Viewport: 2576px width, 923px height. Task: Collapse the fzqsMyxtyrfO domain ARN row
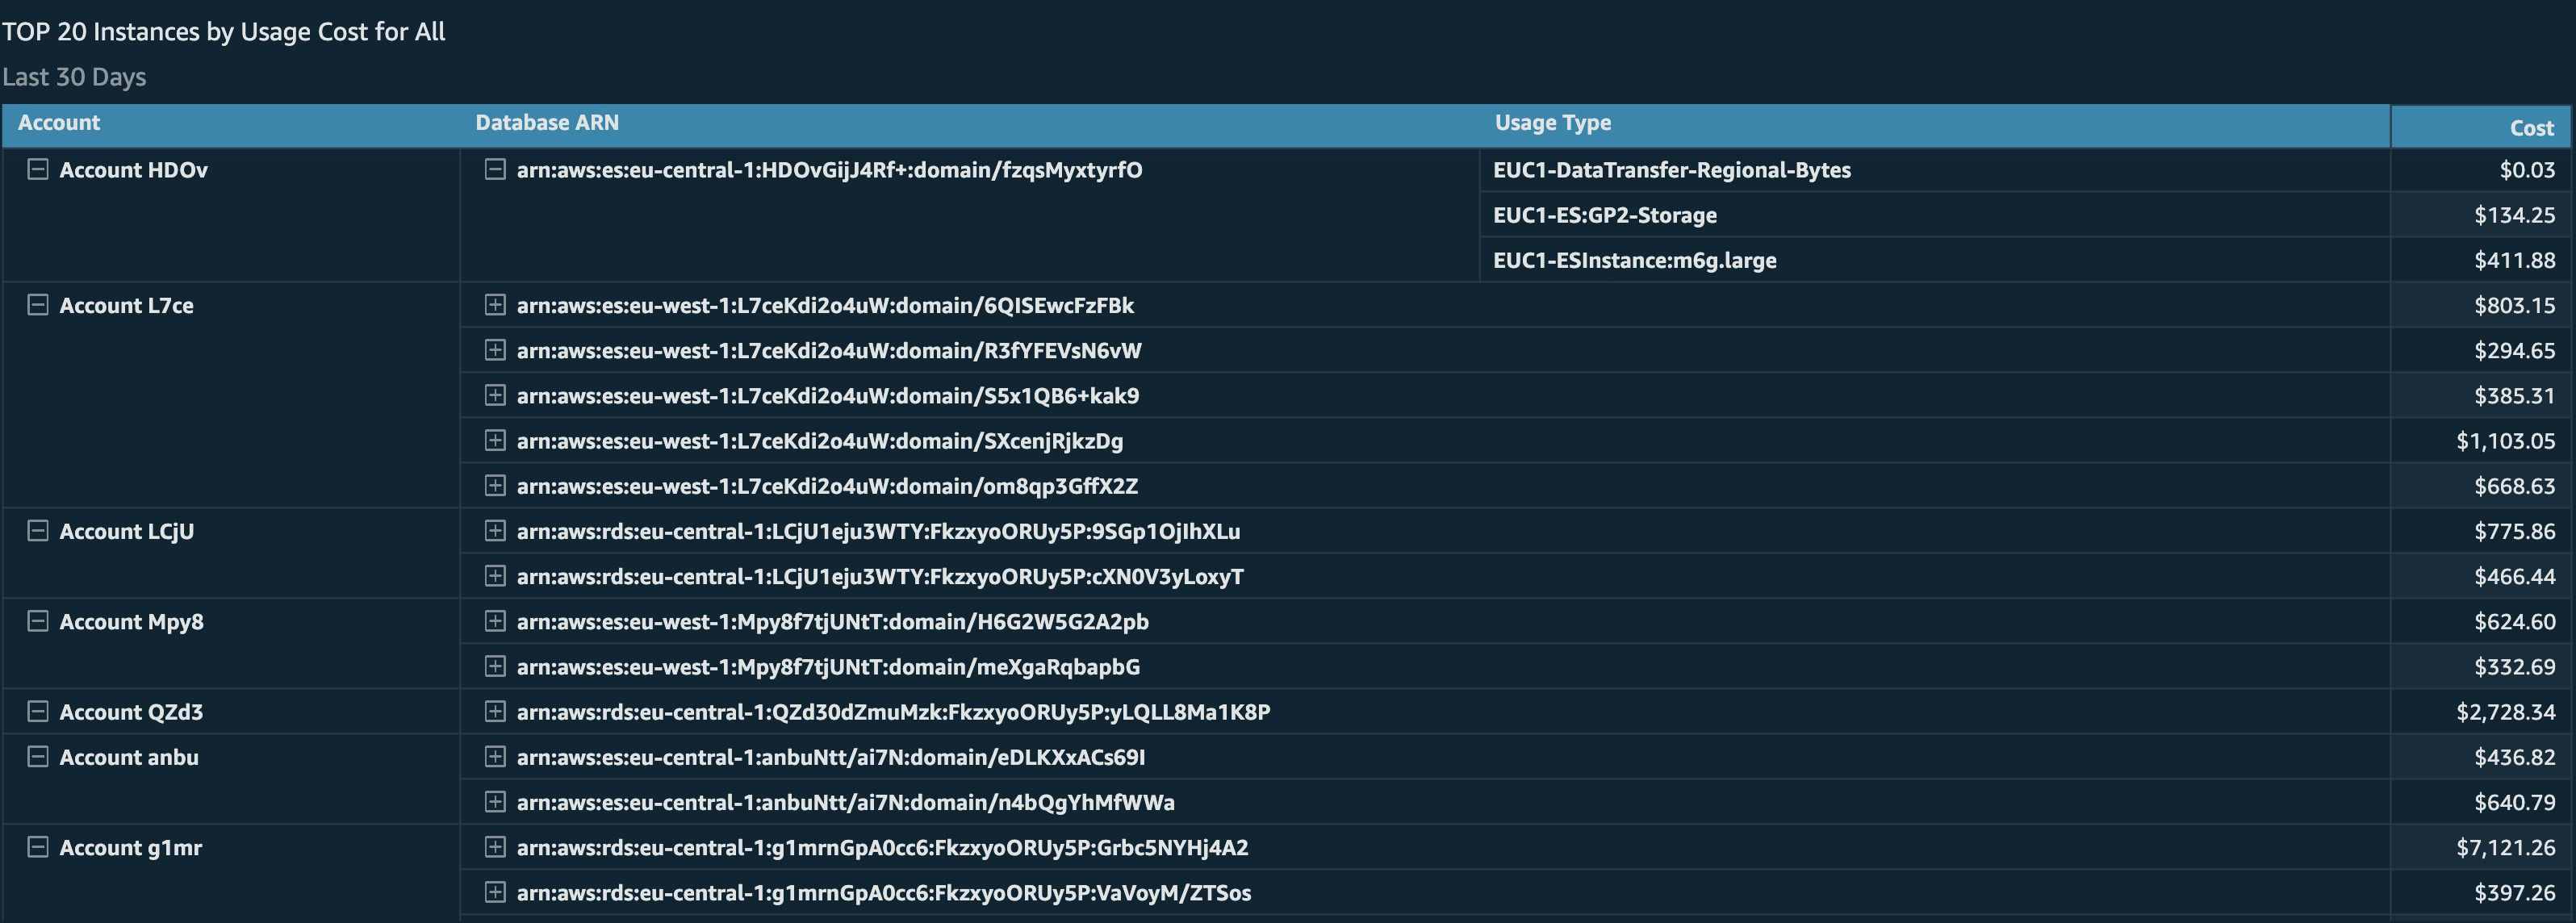click(494, 170)
